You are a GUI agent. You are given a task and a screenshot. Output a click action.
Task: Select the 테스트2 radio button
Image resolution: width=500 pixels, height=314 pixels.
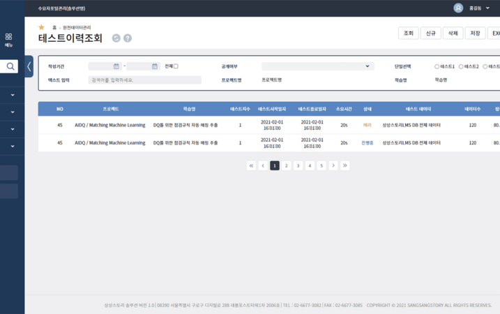[461, 66]
